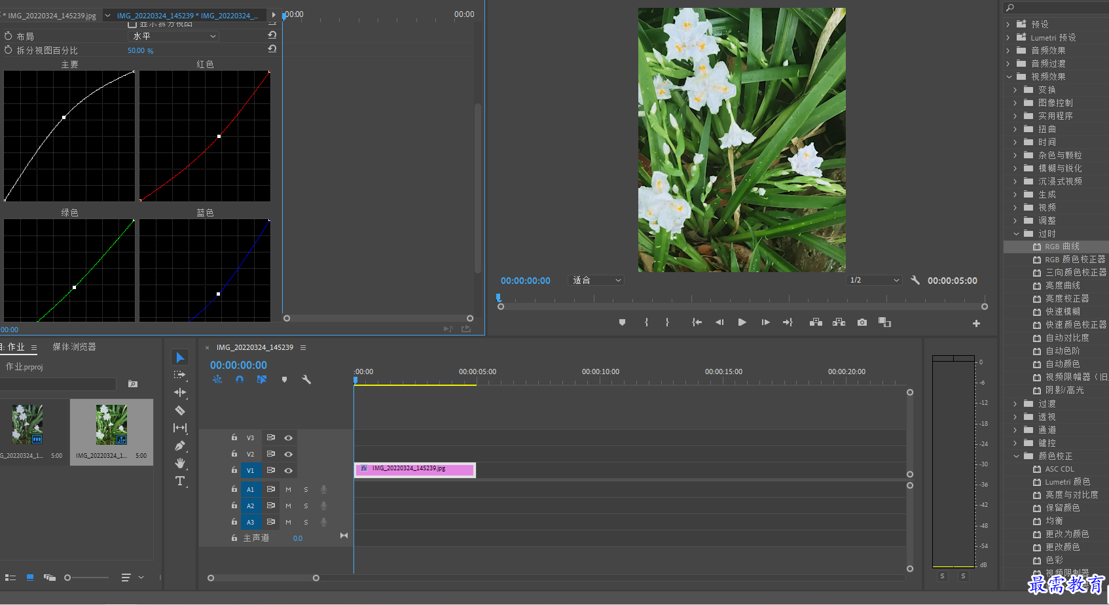The height and width of the screenshot is (605, 1109).
Task: Collapse the 过时 effects folder
Action: pos(1016,233)
